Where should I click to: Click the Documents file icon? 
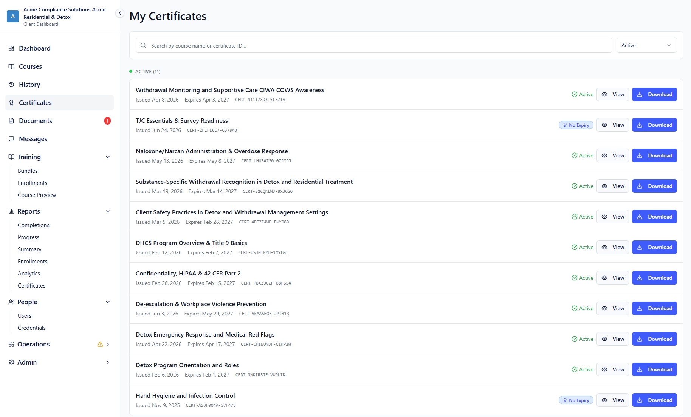coord(11,121)
